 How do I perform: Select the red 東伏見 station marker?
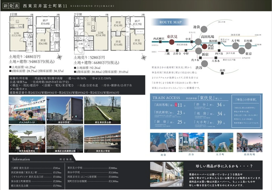pyautogui.click(x=172, y=42)
